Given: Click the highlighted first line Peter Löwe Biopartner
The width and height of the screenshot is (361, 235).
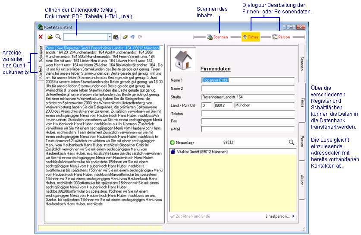Looking at the screenshot, I should click(x=102, y=48).
